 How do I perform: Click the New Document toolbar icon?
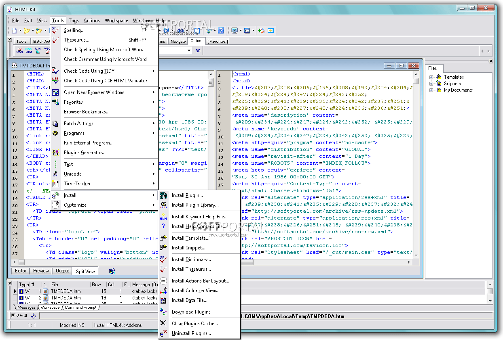tap(14, 30)
